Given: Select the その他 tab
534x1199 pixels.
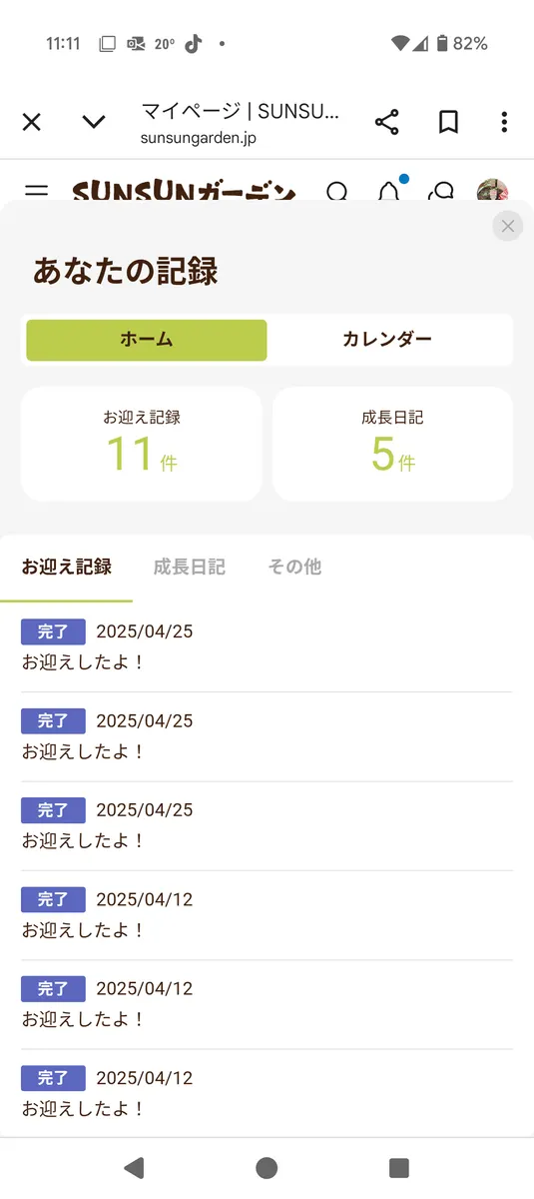Looking at the screenshot, I should click(294, 567).
